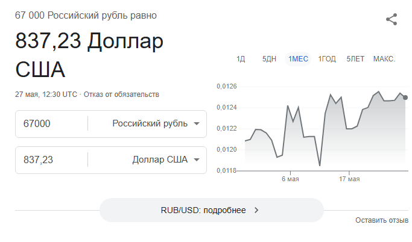Show the 5ЛЕТ chart range
412x242 pixels.
coord(355,59)
